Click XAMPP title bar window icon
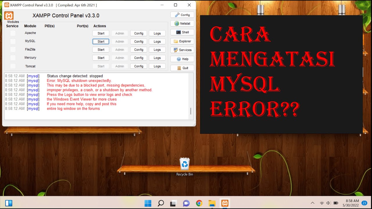This screenshot has height=209, width=372. [7, 5]
